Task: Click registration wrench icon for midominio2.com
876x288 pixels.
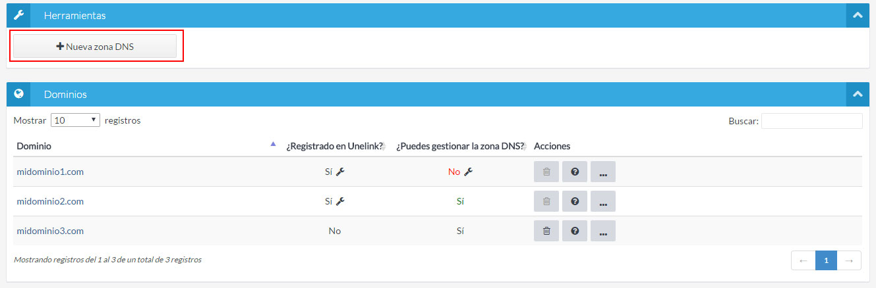Action: click(340, 201)
